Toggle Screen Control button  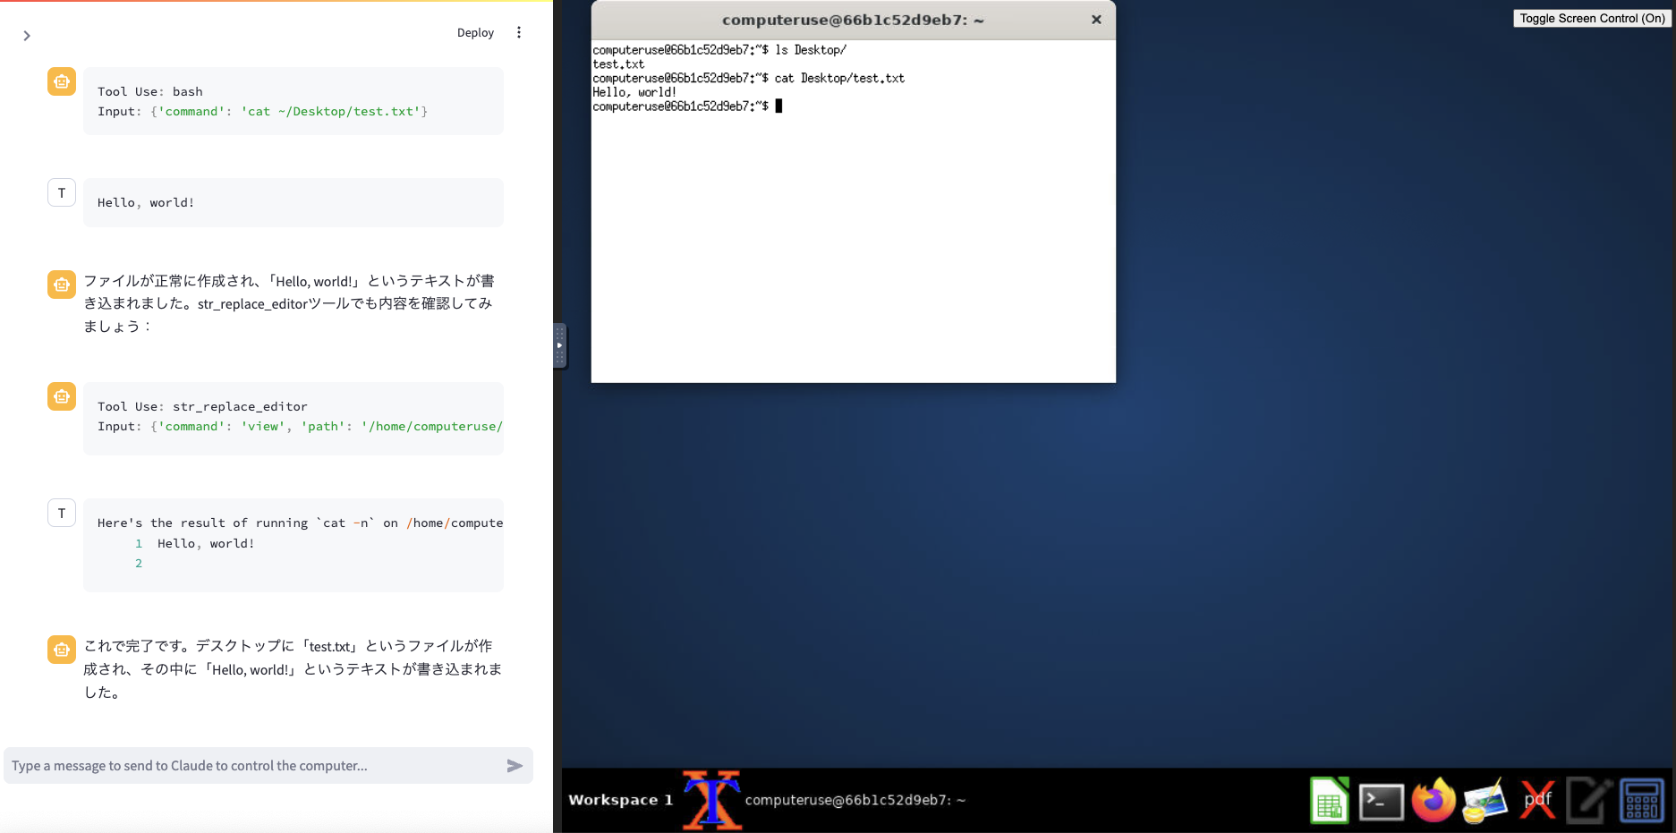[x=1592, y=18]
